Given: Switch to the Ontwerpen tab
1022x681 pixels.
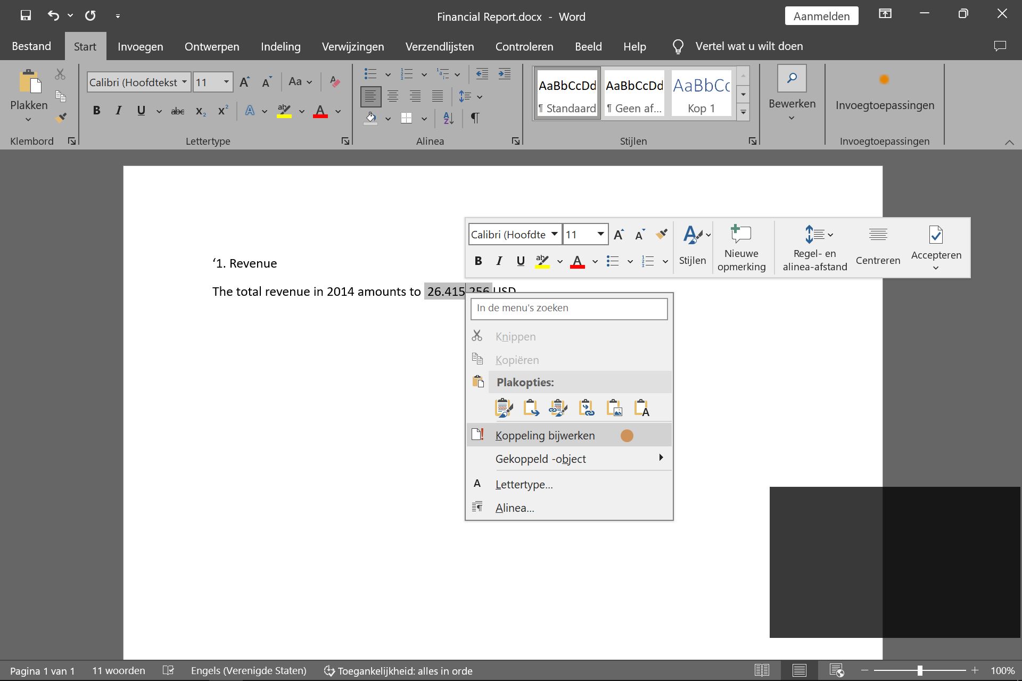Looking at the screenshot, I should (x=212, y=46).
